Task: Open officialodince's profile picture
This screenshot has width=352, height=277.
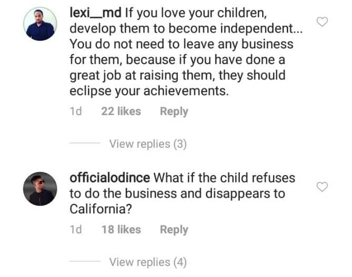Action: [x=41, y=189]
